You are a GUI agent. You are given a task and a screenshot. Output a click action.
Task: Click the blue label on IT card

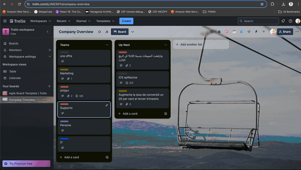pyautogui.click(x=64, y=139)
